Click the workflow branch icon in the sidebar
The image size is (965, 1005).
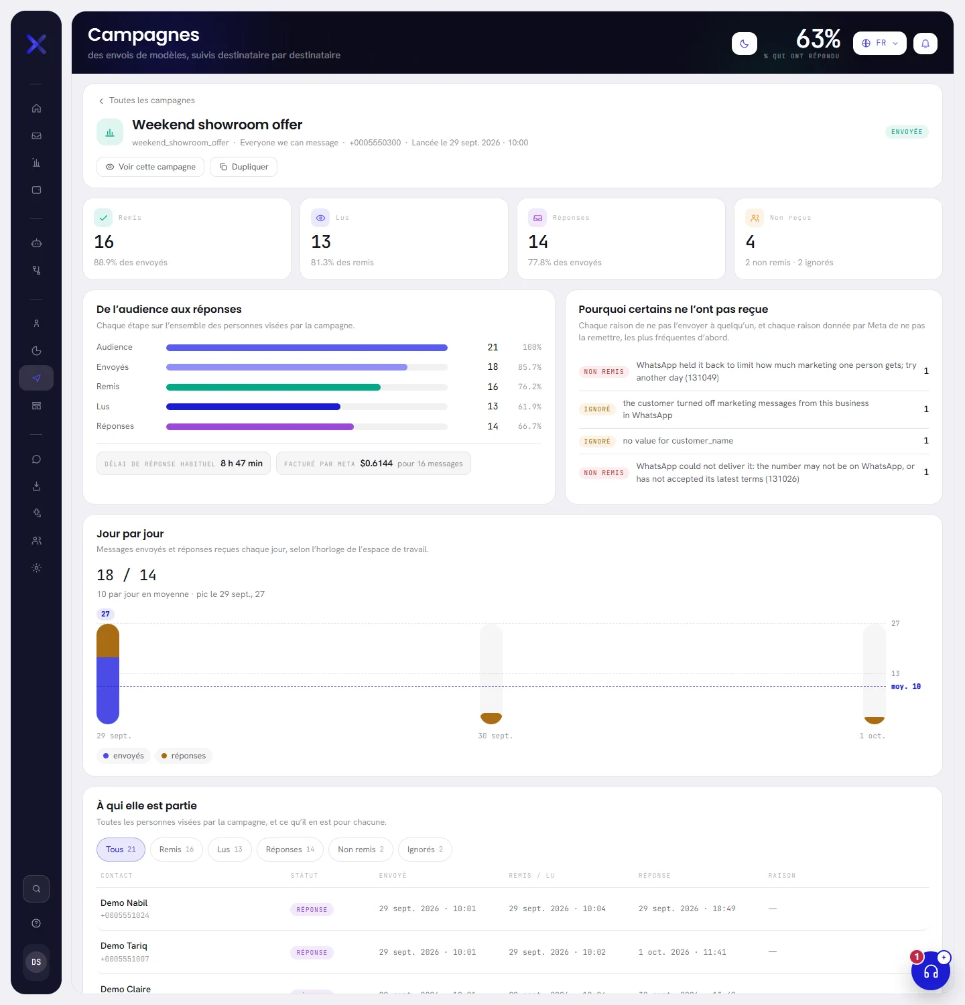coord(36,271)
